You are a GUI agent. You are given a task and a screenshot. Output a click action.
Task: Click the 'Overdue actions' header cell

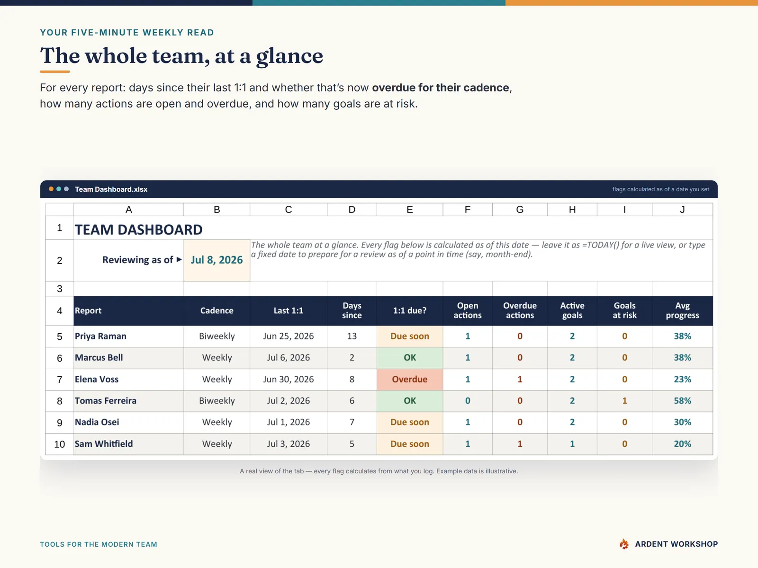pos(520,311)
